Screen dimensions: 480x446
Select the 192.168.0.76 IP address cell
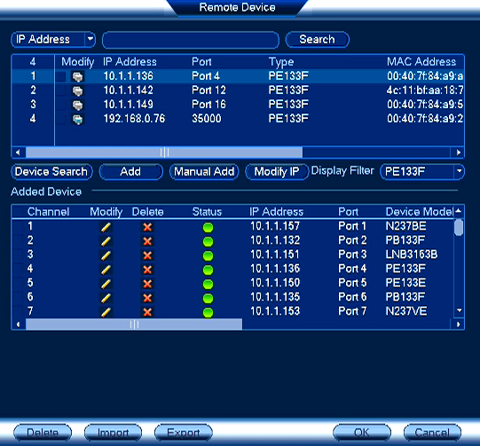point(134,119)
